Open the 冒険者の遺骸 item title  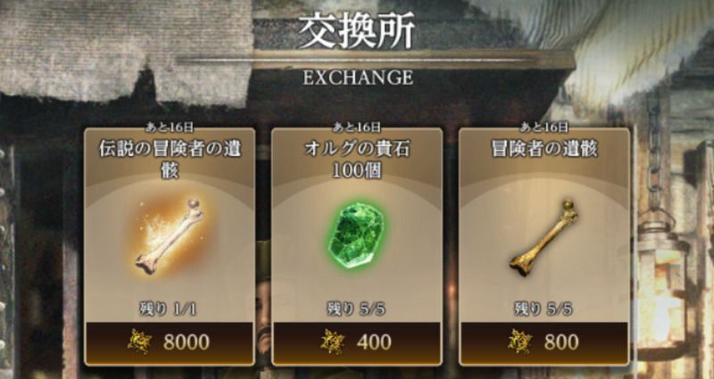(x=544, y=150)
